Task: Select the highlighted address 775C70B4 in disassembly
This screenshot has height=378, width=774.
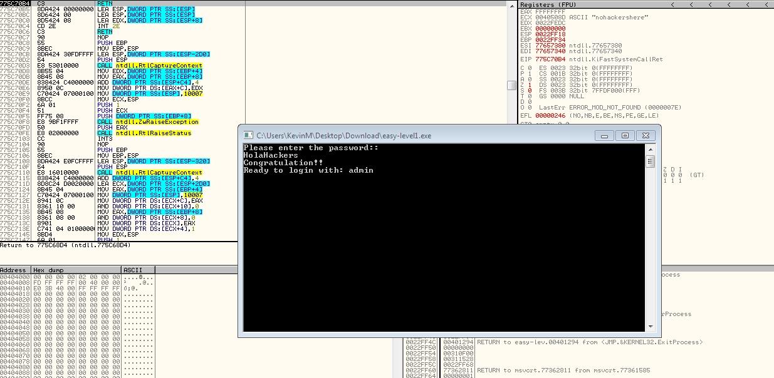Action: click(16, 4)
